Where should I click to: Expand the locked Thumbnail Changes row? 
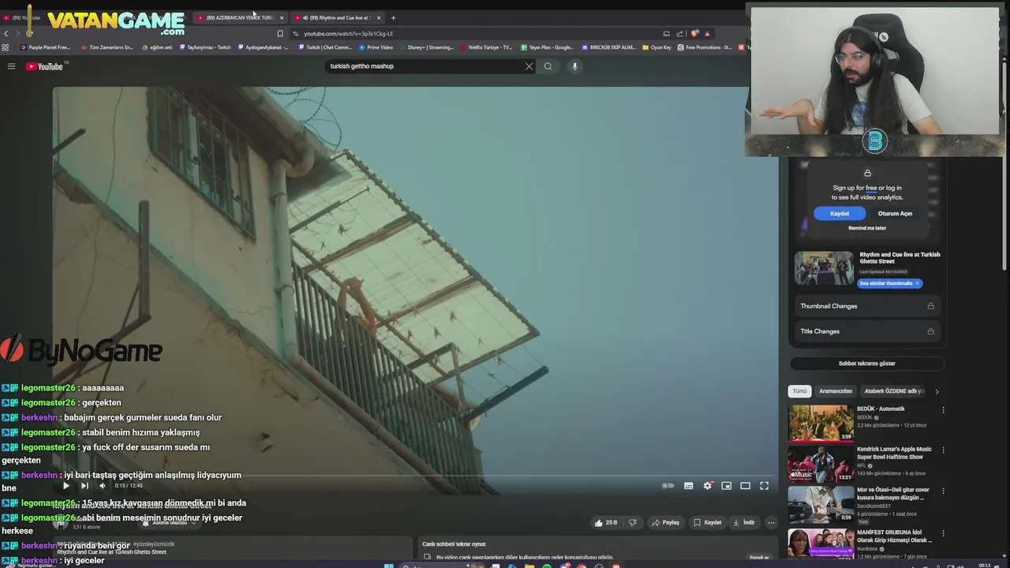[867, 306]
